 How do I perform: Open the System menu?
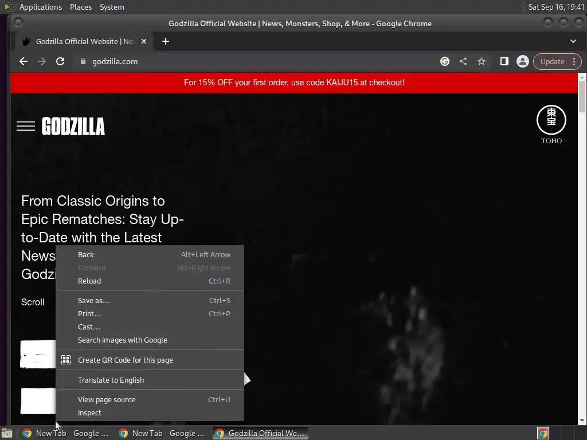coord(112,7)
